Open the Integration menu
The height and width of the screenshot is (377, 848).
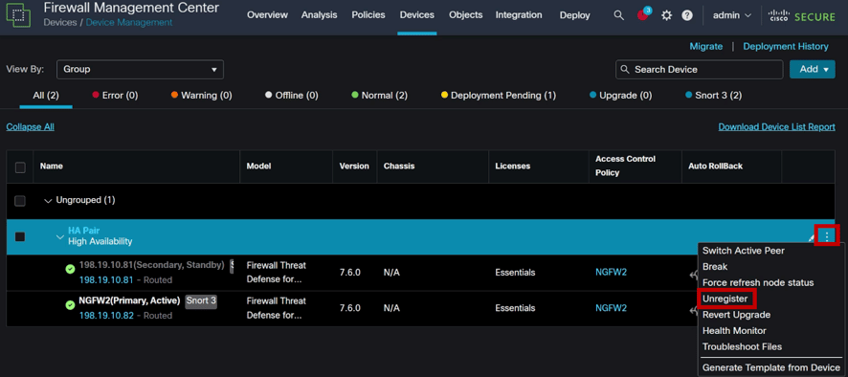coord(519,15)
